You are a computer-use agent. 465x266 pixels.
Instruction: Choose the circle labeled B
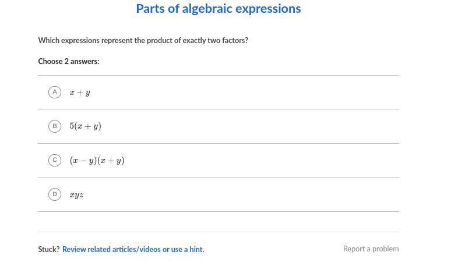coord(55,126)
